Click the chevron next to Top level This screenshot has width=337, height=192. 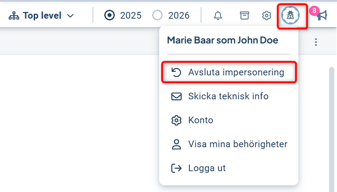tap(70, 16)
